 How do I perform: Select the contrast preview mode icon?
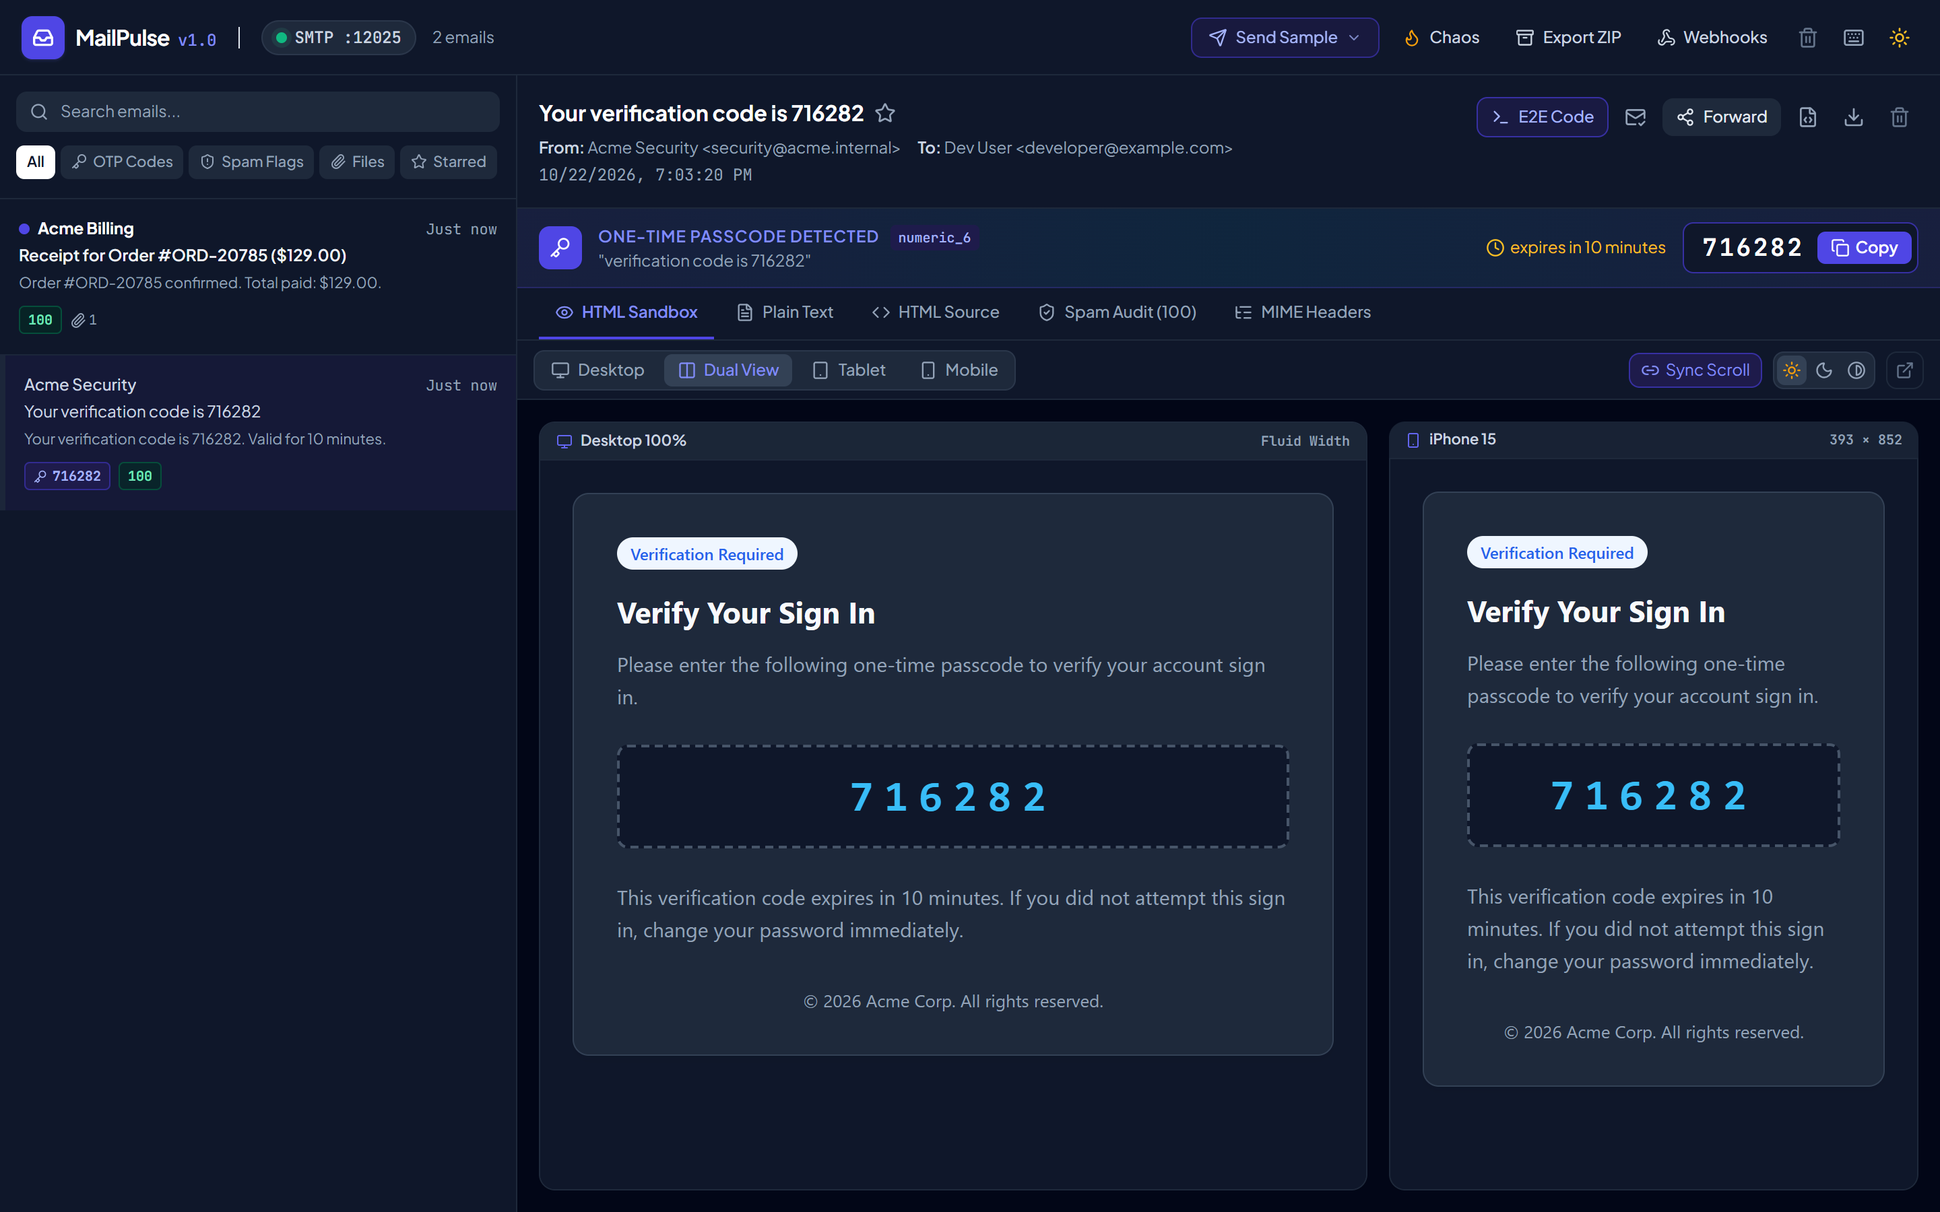pyautogui.click(x=1856, y=370)
